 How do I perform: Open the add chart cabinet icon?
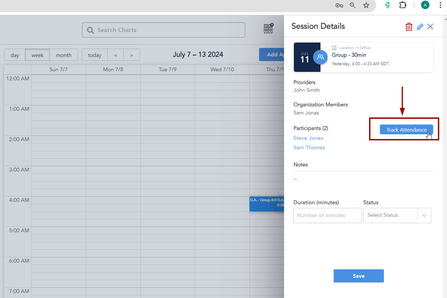(269, 29)
